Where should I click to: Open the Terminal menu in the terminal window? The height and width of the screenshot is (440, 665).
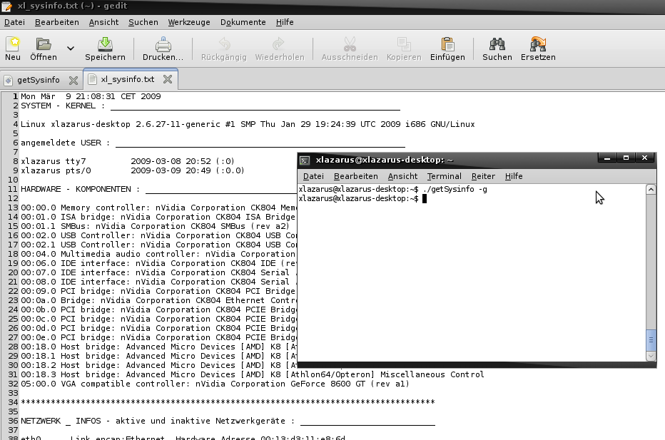pyautogui.click(x=444, y=176)
